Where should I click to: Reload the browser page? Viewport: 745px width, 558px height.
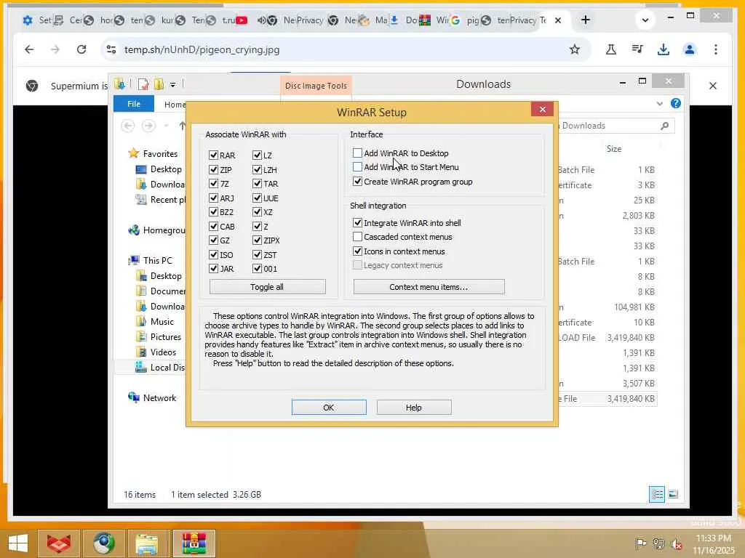(81, 49)
